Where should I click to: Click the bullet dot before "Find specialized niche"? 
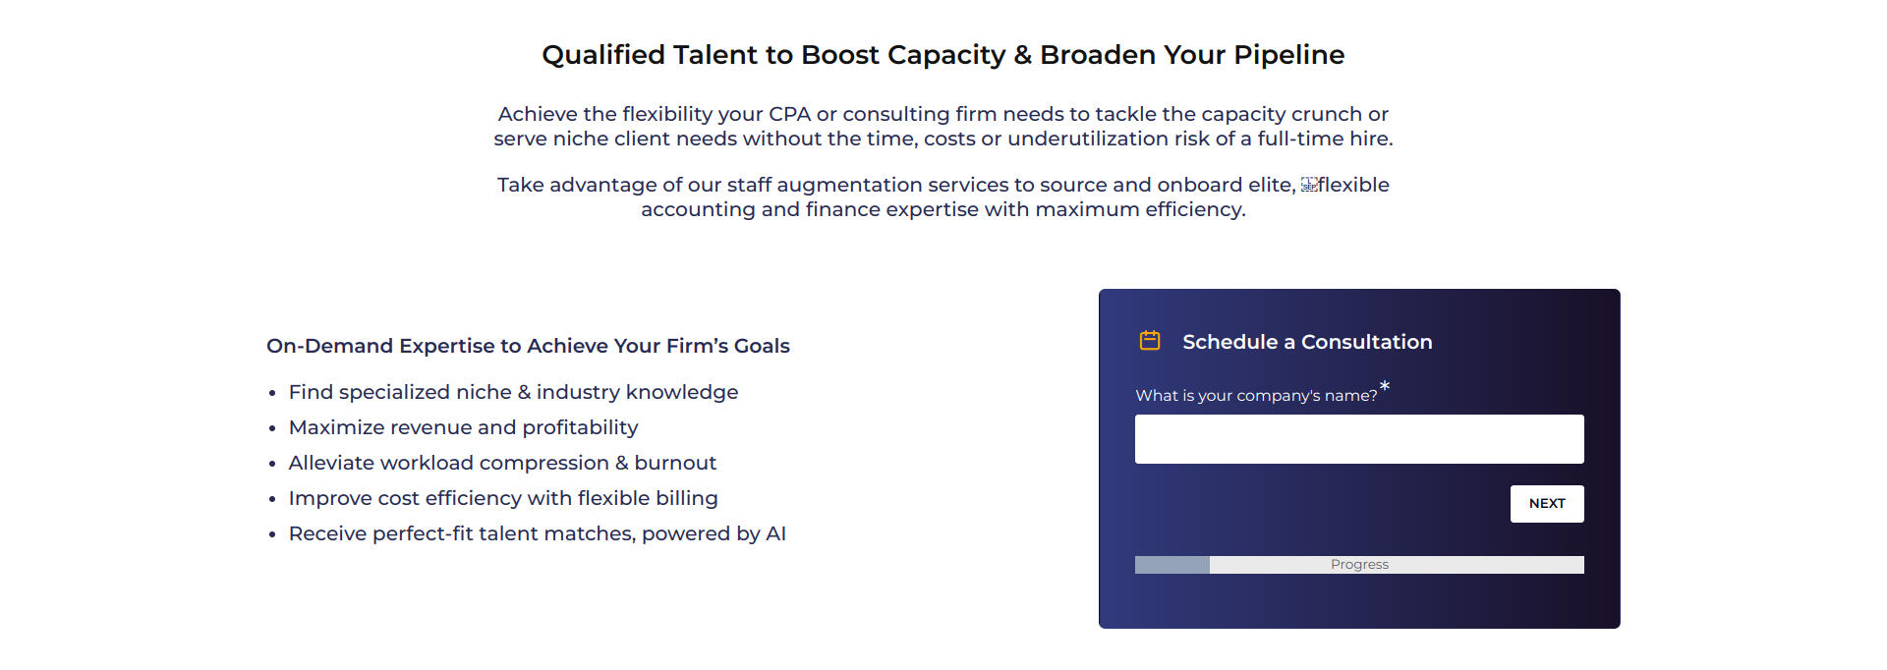(x=272, y=393)
